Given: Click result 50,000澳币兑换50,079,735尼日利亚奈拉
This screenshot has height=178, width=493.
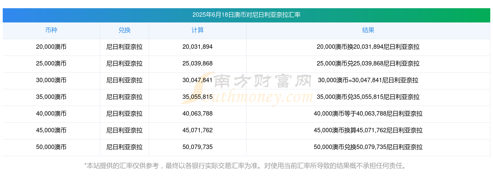Looking at the screenshot, I should click(x=368, y=147).
